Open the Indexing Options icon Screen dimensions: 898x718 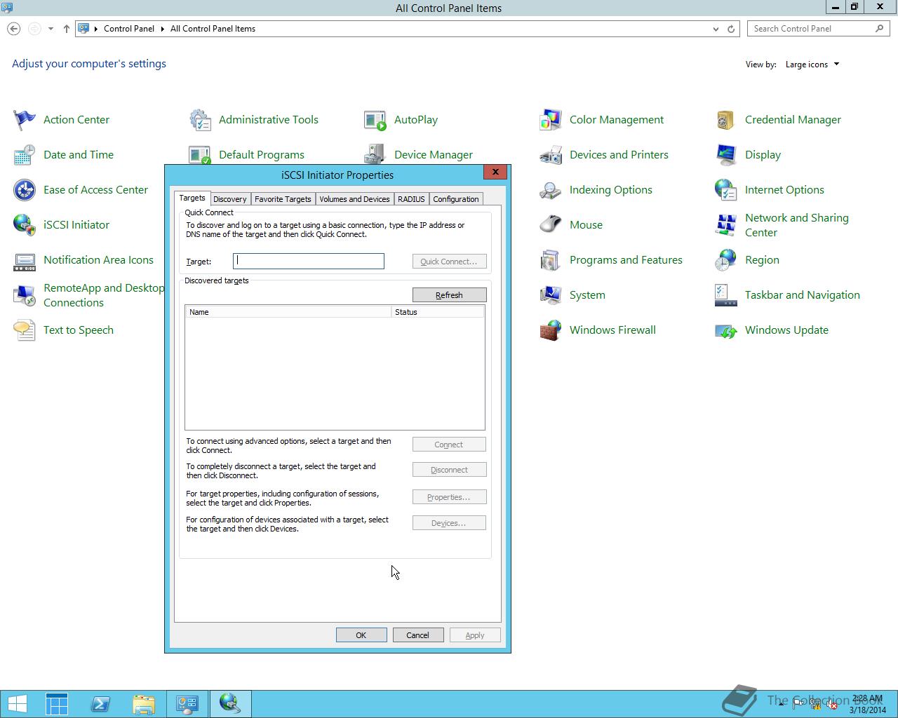(x=551, y=190)
